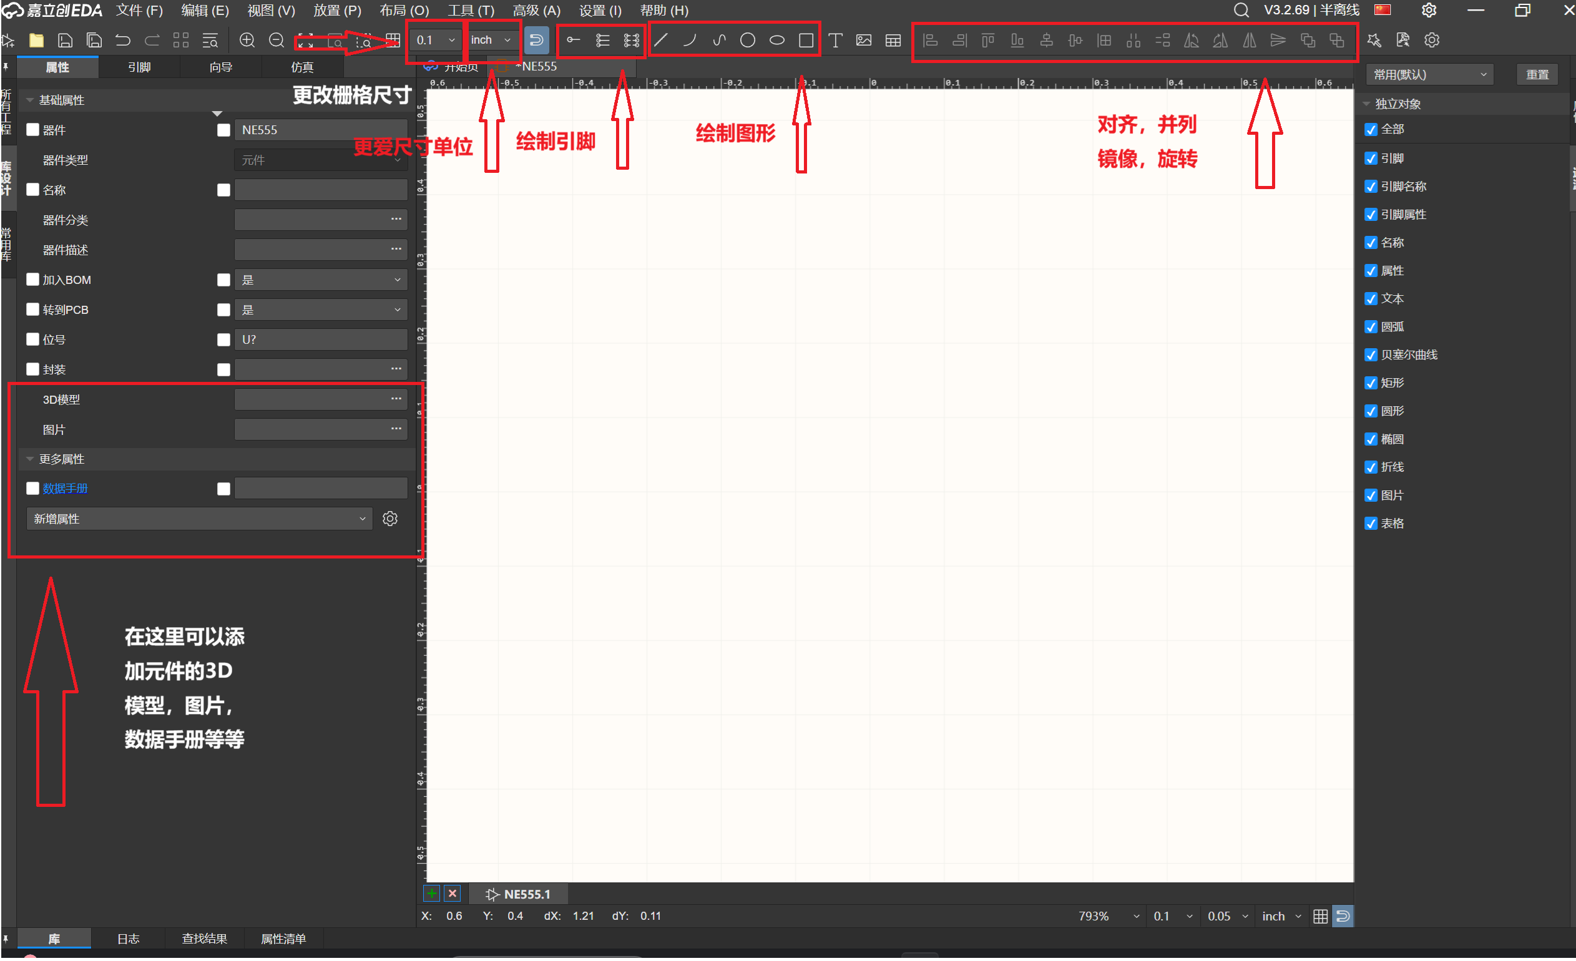
Task: Select the single pin drawing tool
Action: pyautogui.click(x=573, y=41)
